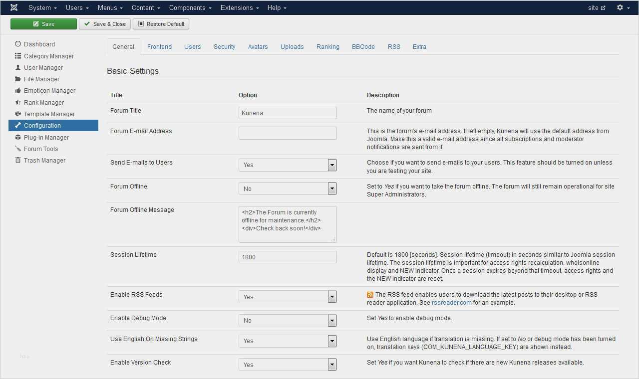Expand Send E-mails to Users dropdown
639x379 pixels.
pyautogui.click(x=287, y=165)
